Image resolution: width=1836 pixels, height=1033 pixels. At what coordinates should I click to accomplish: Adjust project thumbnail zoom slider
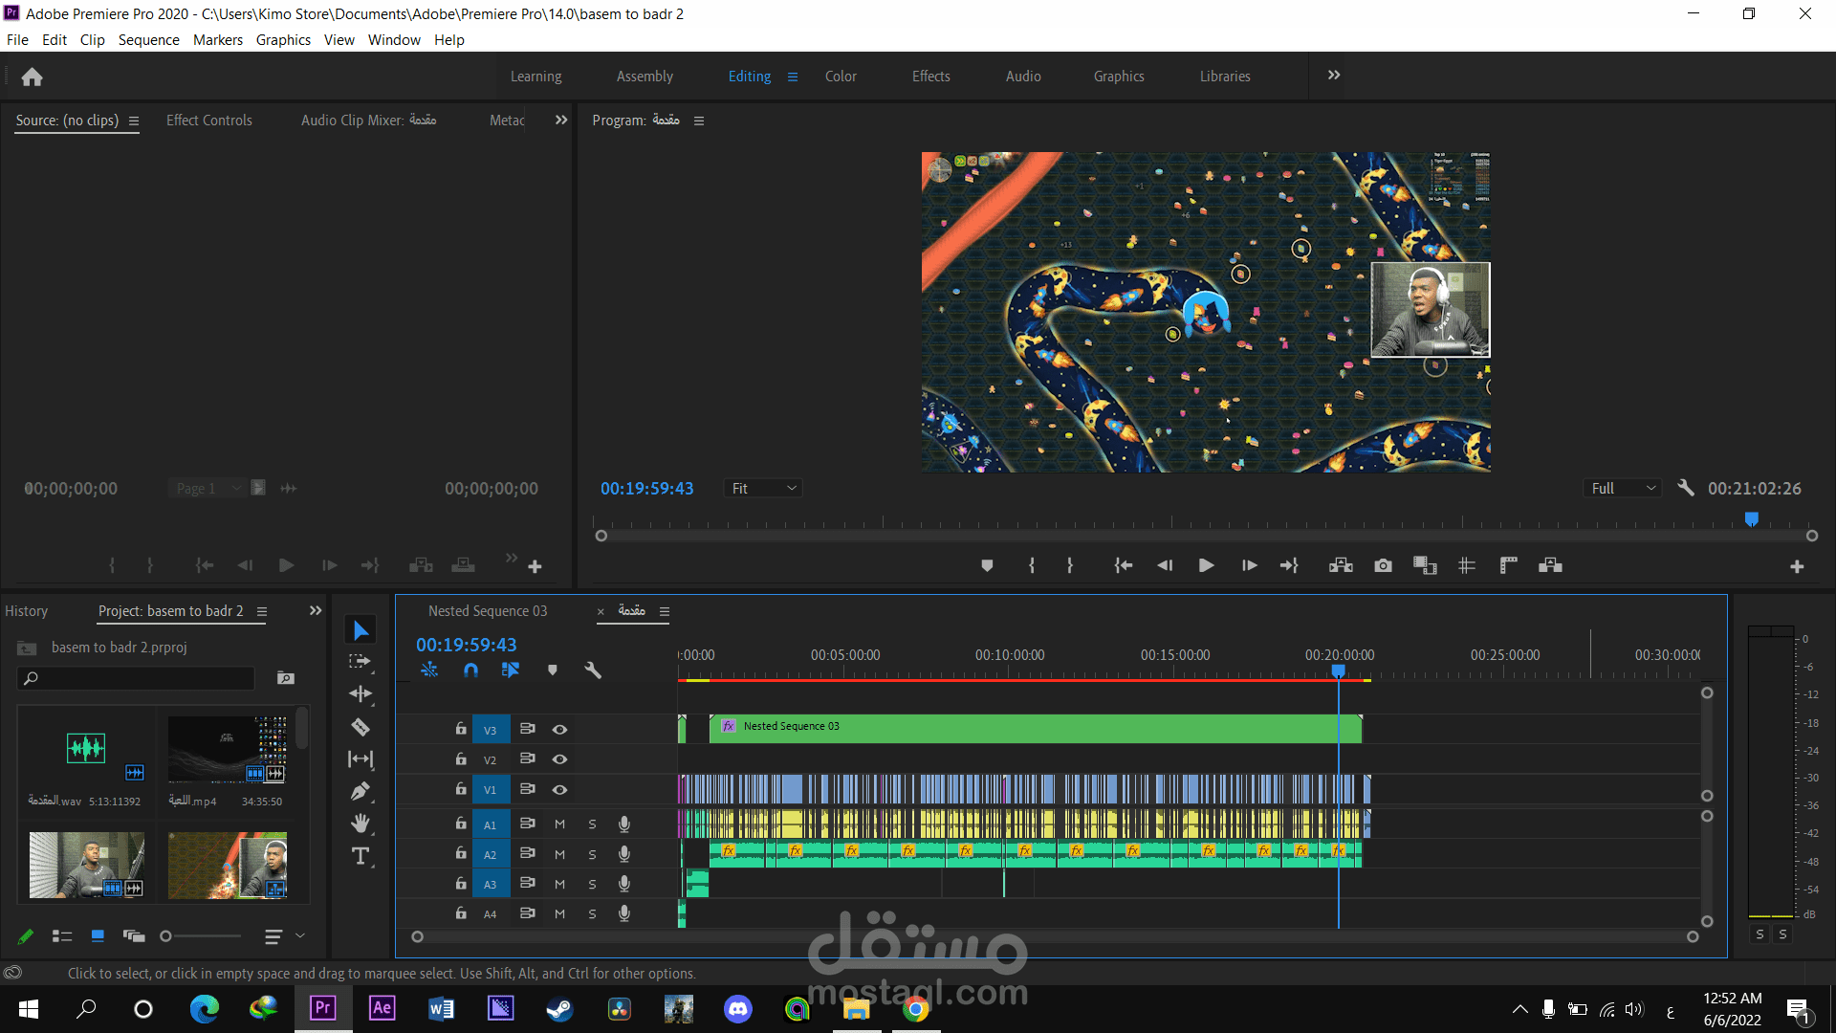click(202, 936)
